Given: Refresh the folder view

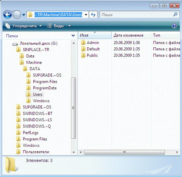Looking at the screenshot, I should (93, 15).
